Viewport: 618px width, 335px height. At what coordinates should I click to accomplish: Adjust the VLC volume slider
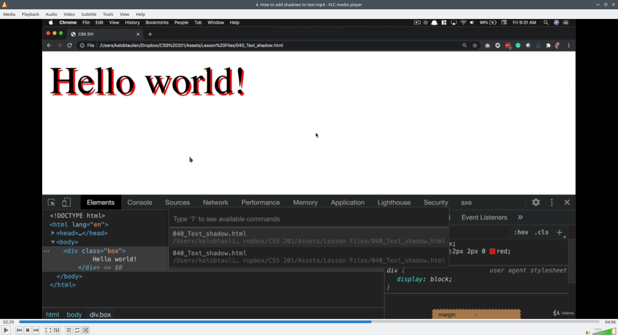point(604,331)
